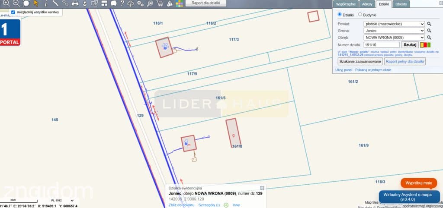The height and width of the screenshot is (208, 443).
Task: Click the folded map icon
Action: pos(169,3)
